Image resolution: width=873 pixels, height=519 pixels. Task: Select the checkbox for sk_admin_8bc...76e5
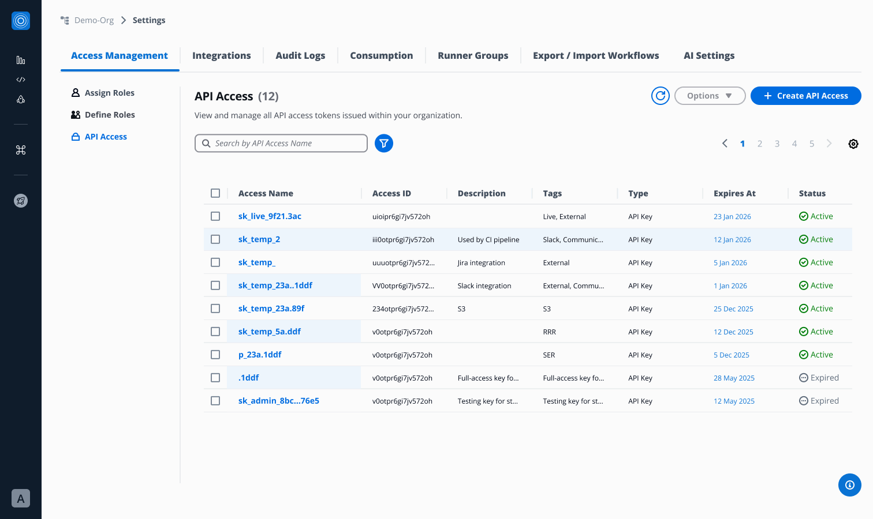click(x=215, y=401)
